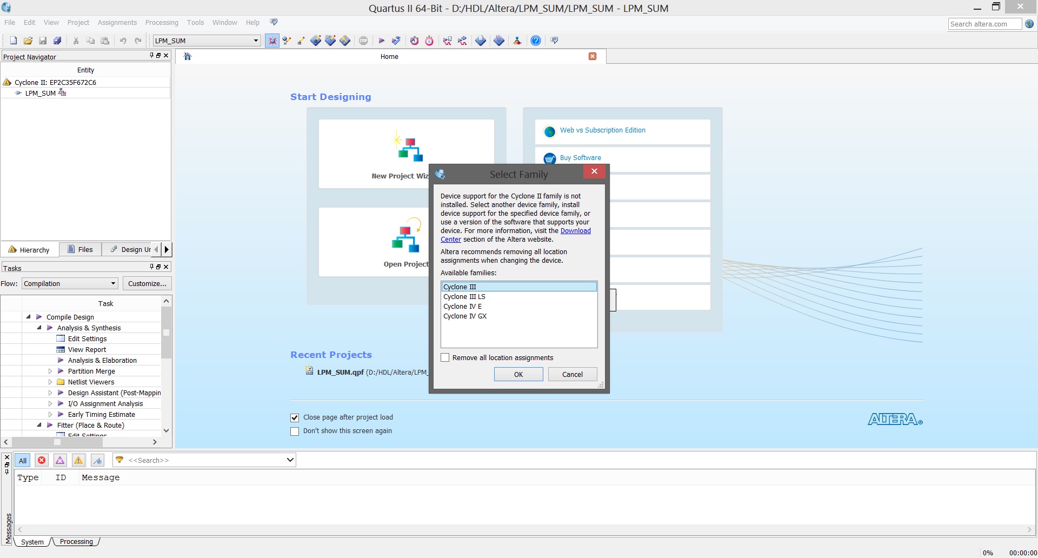Click the highlighted Home Screen toolbar icon
Viewport: 1038px width, 558px height.
[x=272, y=41]
